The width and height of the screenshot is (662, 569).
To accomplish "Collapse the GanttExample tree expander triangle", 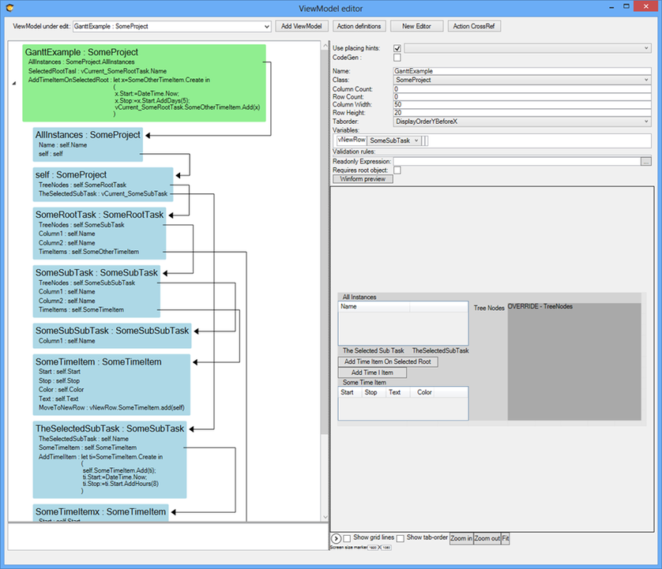I will coord(14,84).
